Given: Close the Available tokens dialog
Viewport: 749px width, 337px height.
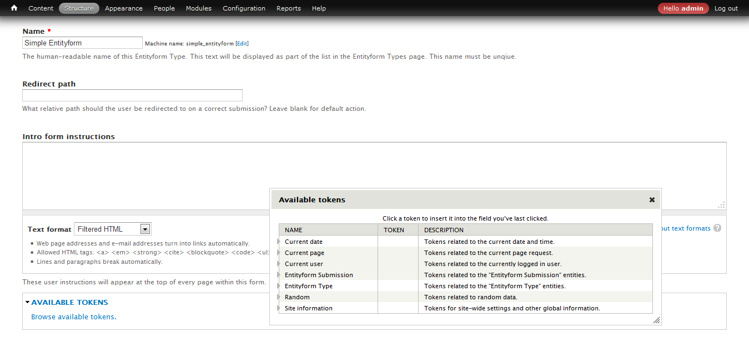Looking at the screenshot, I should [651, 199].
